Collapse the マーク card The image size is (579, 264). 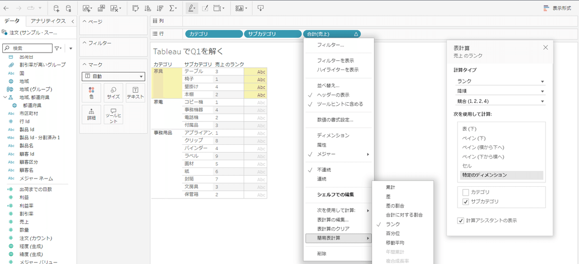point(84,65)
